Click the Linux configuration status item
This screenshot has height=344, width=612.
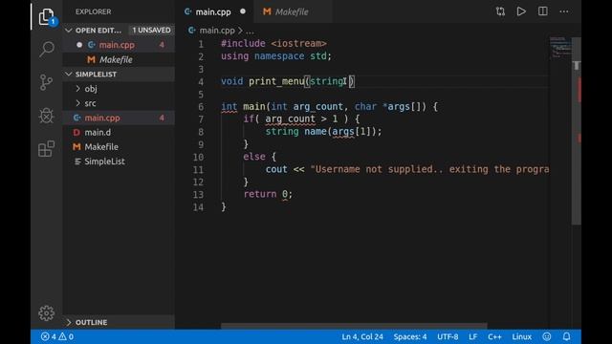coord(521,336)
